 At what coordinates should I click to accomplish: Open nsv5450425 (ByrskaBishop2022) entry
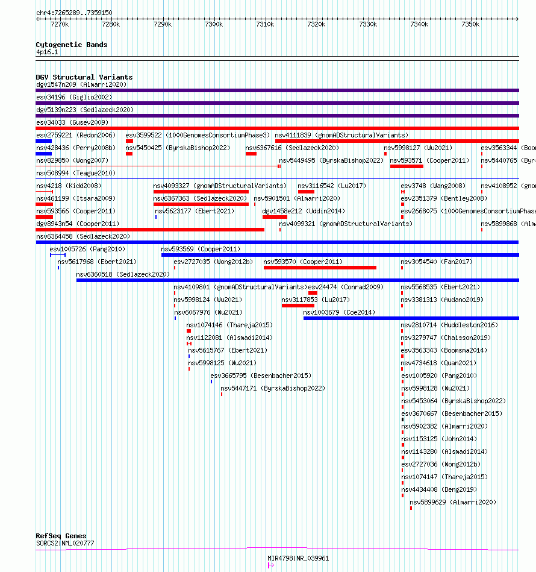[178, 148]
